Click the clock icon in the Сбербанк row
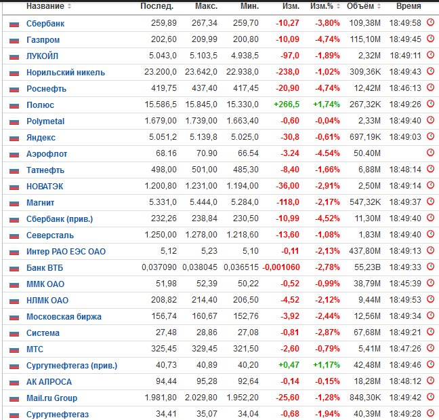This screenshot has height=420, width=439. (x=431, y=22)
